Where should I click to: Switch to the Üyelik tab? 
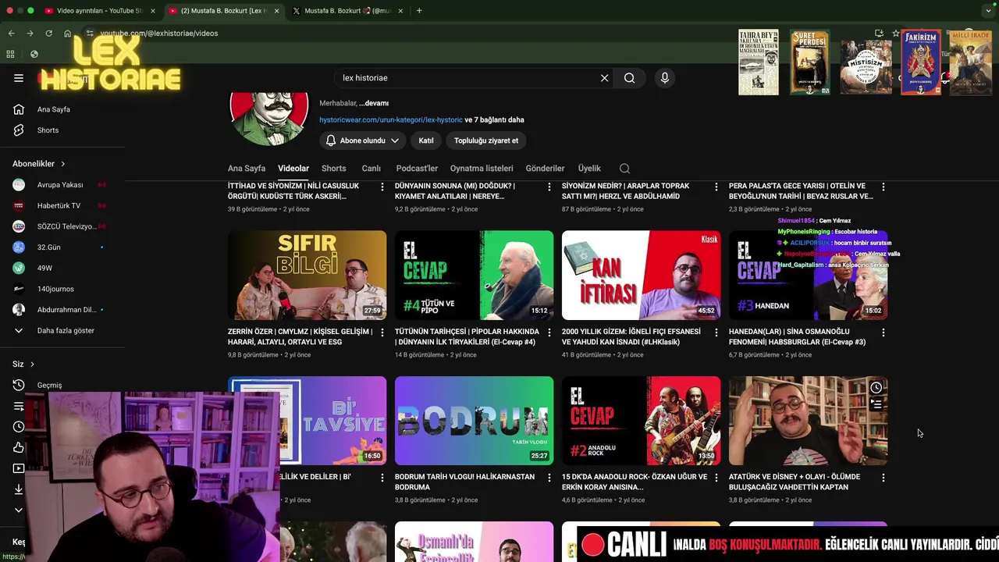[589, 169]
